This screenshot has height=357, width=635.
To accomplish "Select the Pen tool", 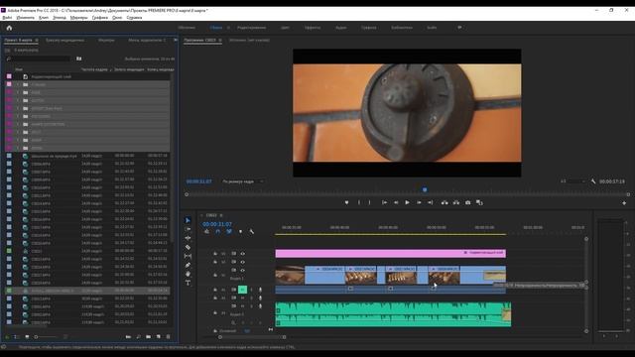I will 188,265.
